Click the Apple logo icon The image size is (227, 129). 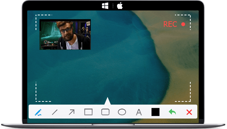pyautogui.click(x=120, y=6)
